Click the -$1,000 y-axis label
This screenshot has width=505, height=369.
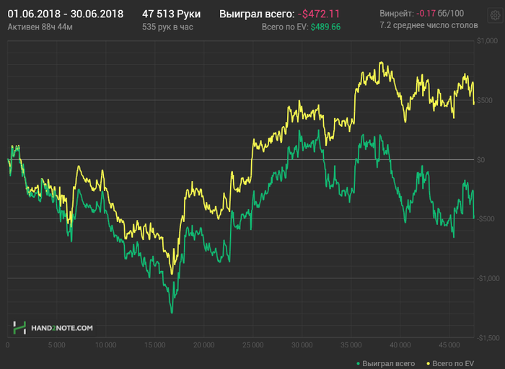coord(487,278)
